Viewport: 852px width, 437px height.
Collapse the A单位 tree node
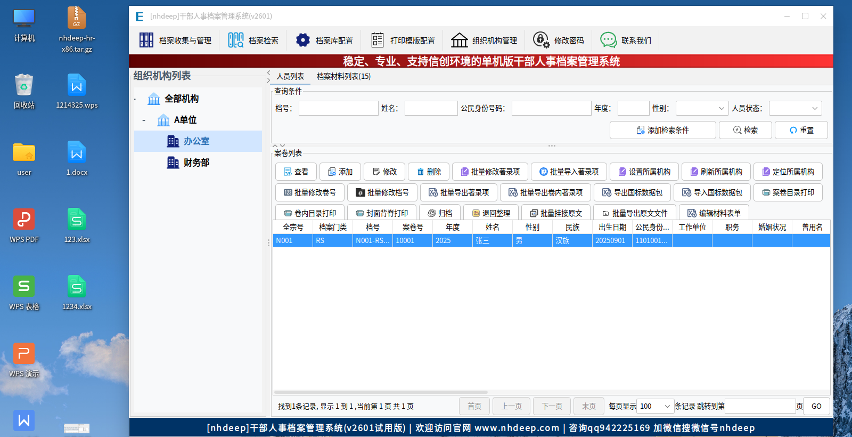pos(144,120)
